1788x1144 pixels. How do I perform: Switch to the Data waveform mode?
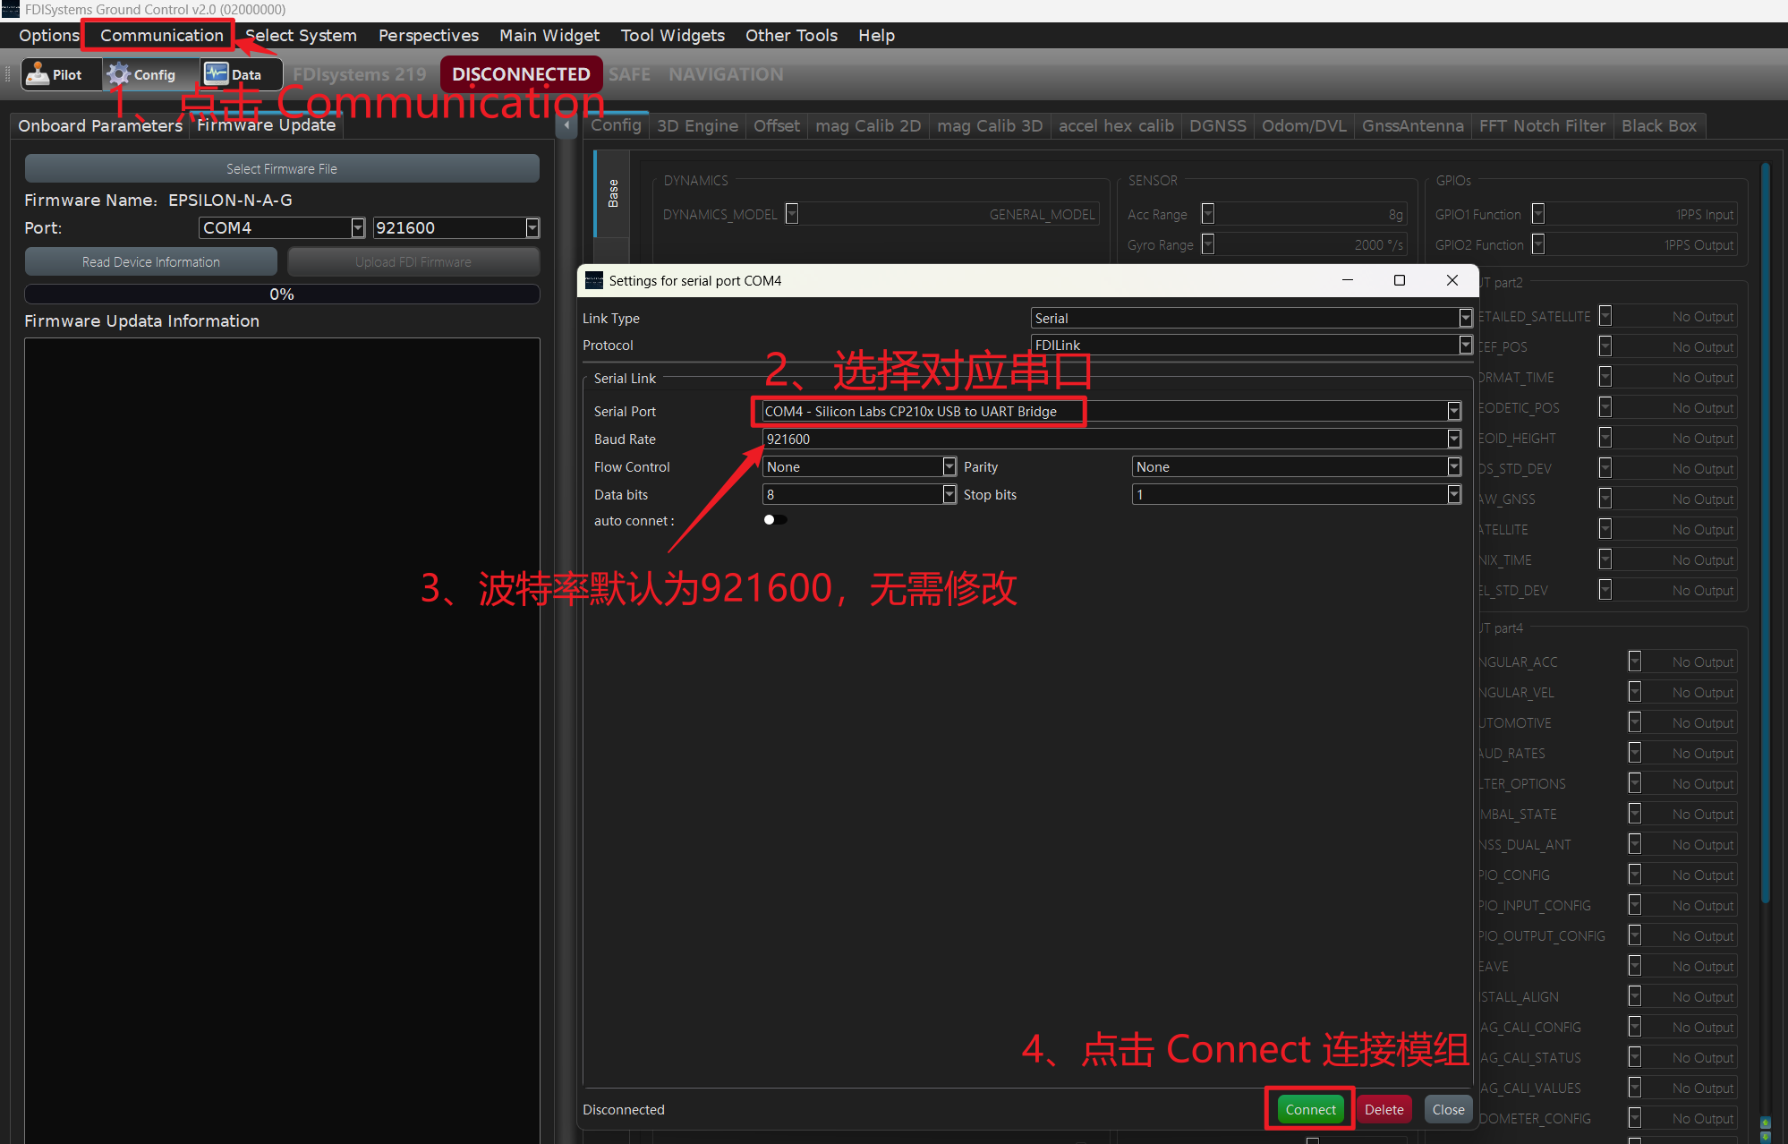pos(241,74)
